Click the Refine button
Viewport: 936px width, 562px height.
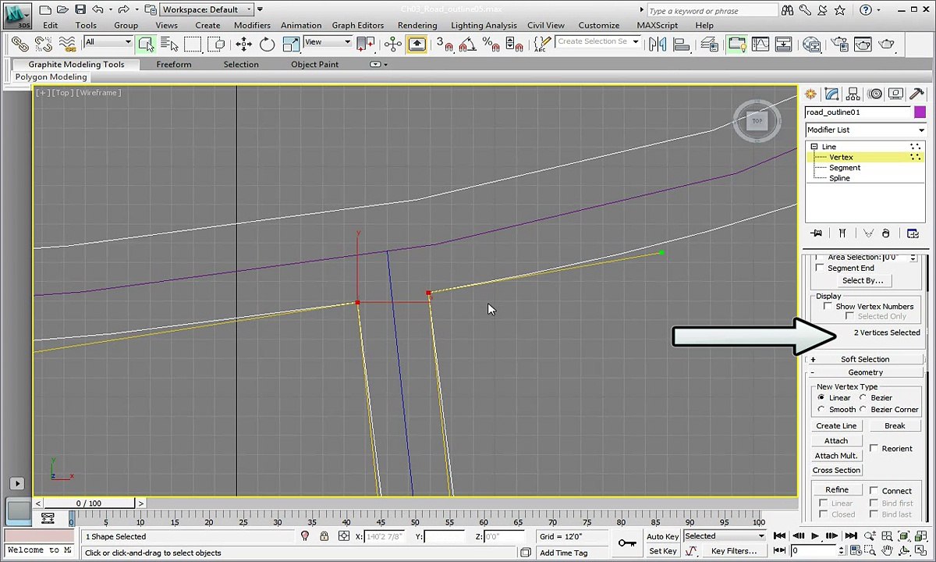tap(837, 490)
